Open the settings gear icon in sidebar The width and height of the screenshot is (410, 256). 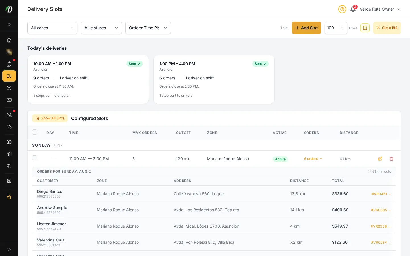pos(9,181)
